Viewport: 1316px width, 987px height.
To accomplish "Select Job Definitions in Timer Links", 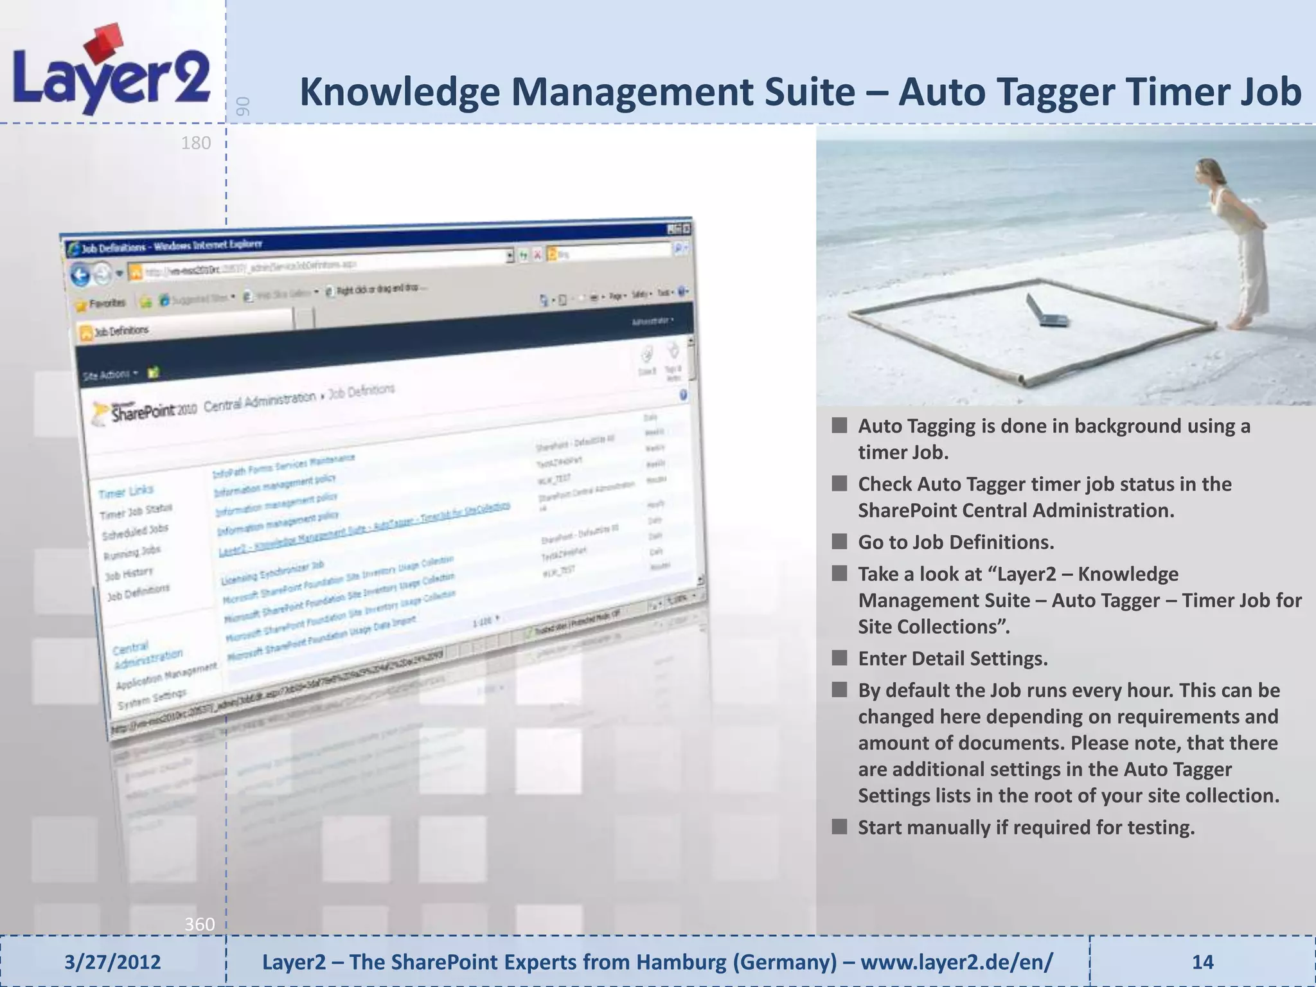I will (x=138, y=592).
